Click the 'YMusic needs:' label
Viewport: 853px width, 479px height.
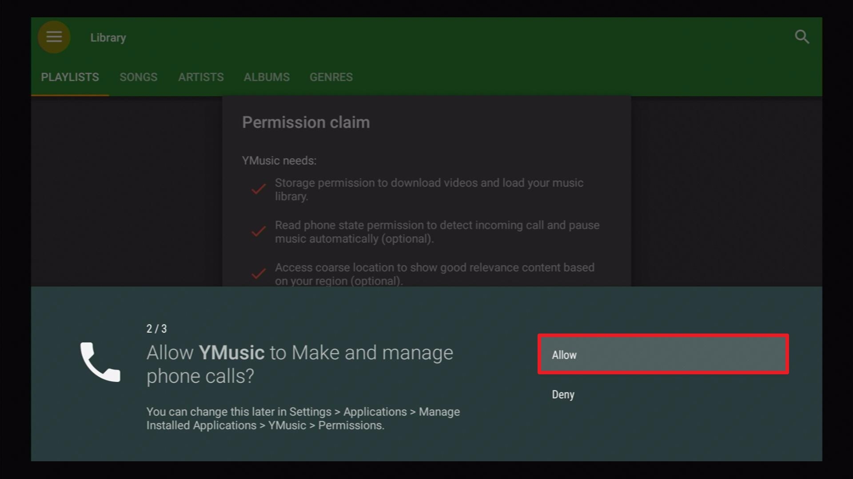[x=279, y=161]
